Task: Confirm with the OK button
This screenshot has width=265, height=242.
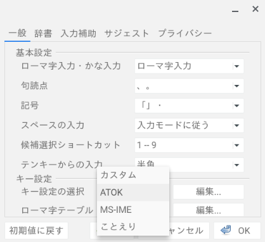Action: 237,231
